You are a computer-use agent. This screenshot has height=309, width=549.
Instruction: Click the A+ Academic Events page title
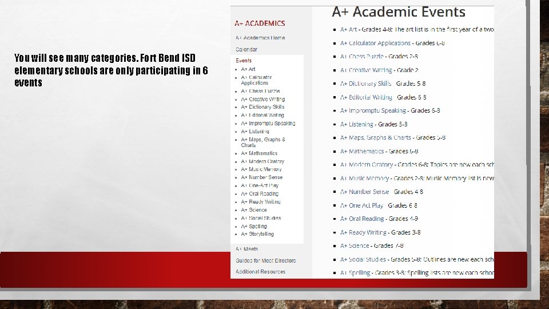(x=399, y=12)
